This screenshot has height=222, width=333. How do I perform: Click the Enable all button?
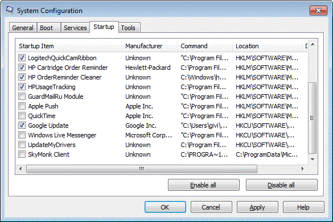[203, 185]
